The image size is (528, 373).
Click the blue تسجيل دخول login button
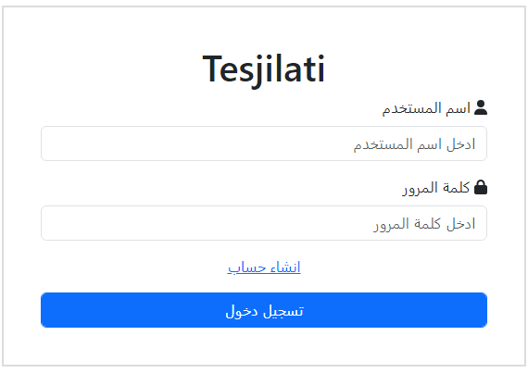(x=264, y=310)
